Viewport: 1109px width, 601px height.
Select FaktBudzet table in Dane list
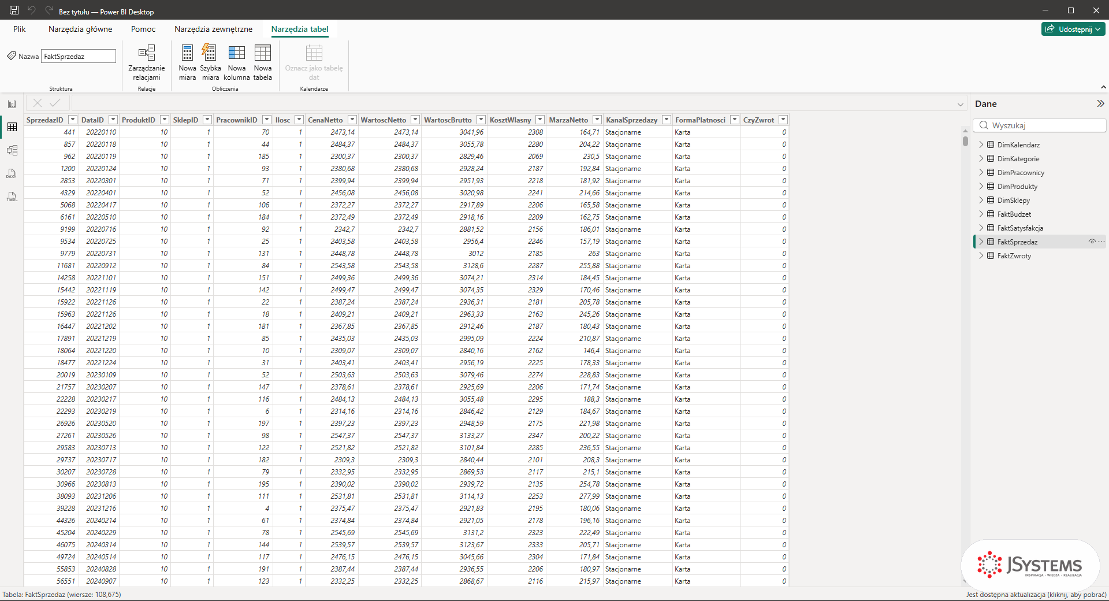click(1014, 214)
